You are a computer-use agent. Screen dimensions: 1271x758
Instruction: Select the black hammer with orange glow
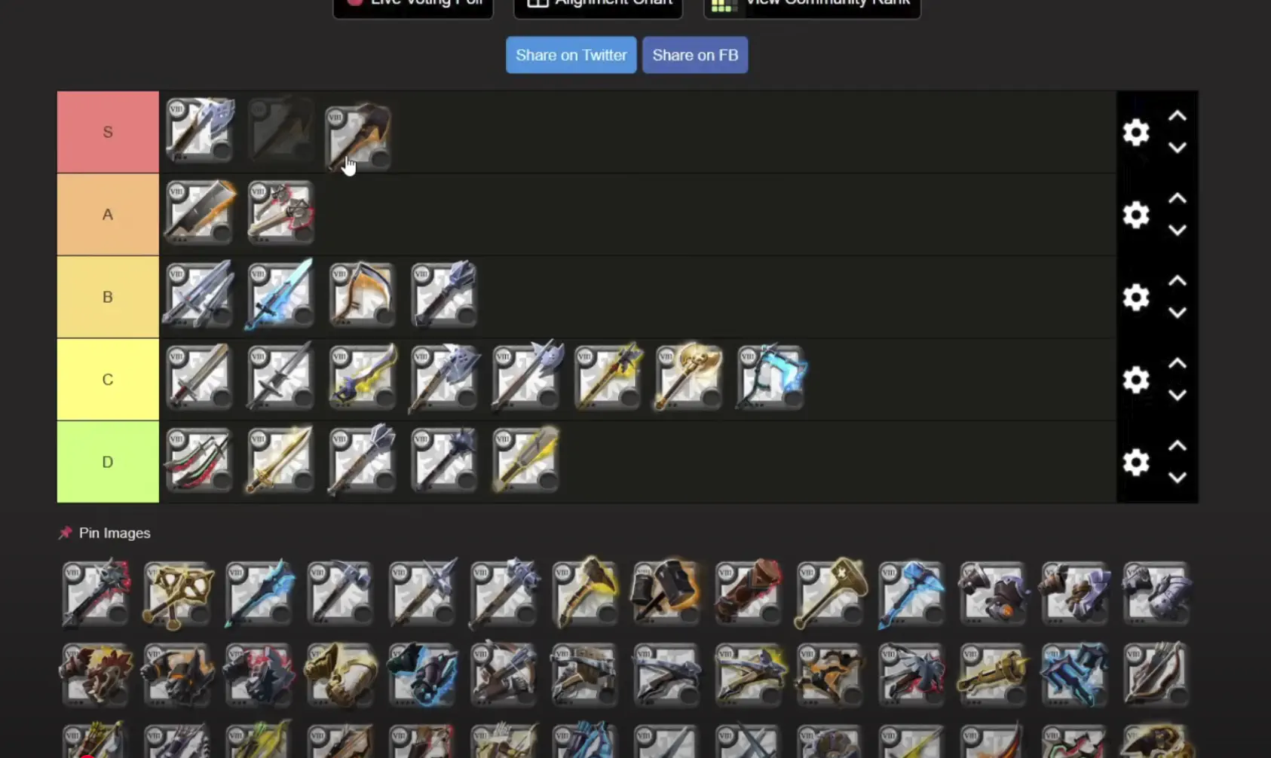666,592
